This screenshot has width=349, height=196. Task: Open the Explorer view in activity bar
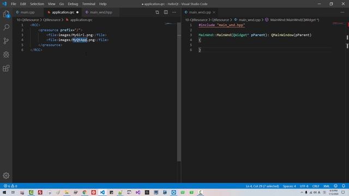click(x=6, y=14)
